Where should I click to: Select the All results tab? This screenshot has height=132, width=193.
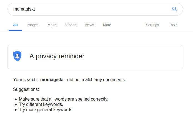click(x=15, y=25)
